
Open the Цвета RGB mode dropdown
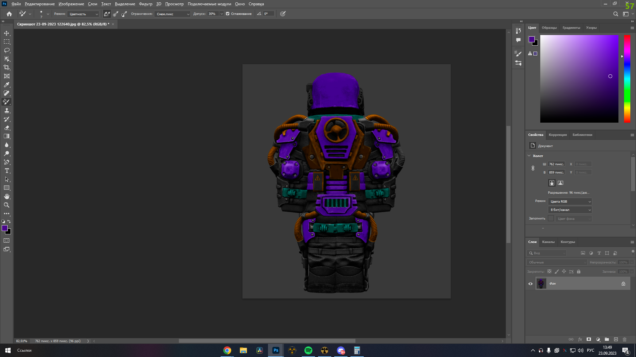point(570,202)
